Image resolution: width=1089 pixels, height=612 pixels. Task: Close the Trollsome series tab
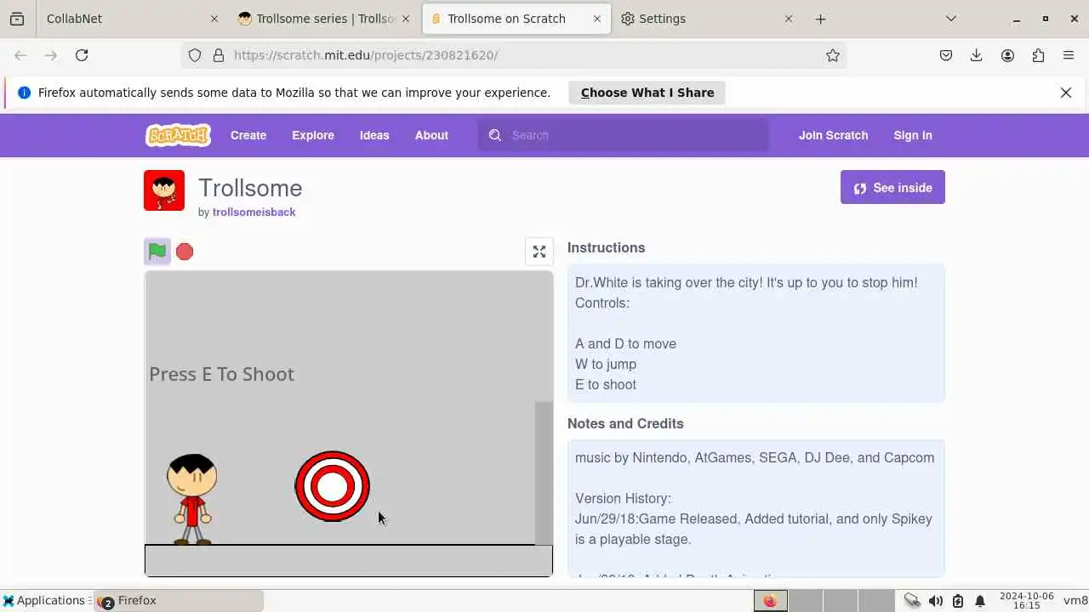click(x=405, y=19)
